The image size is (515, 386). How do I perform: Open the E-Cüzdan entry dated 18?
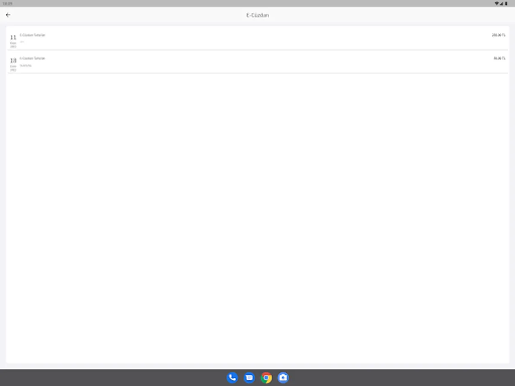257,62
